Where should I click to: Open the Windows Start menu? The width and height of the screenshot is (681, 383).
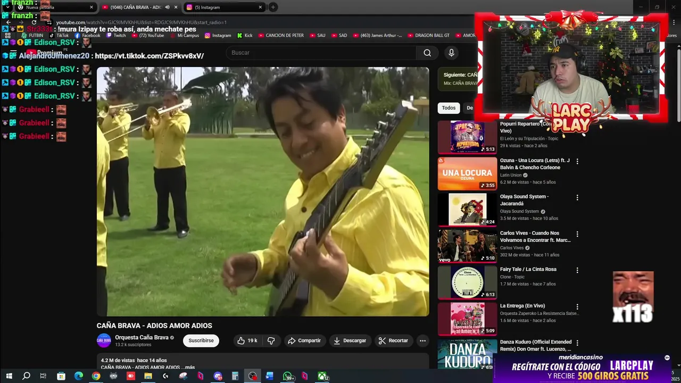click(9, 376)
